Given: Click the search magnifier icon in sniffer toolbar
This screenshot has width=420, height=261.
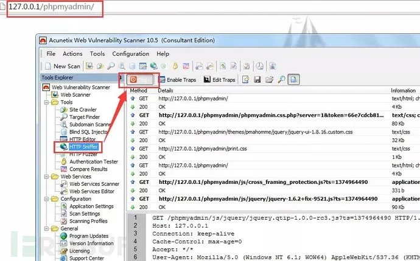Looking at the screenshot, I should point(281,80).
